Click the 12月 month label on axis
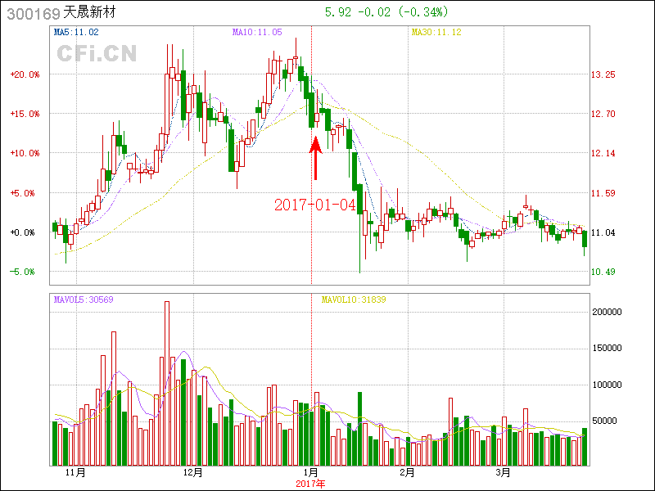The width and height of the screenshot is (655, 491). (x=192, y=472)
